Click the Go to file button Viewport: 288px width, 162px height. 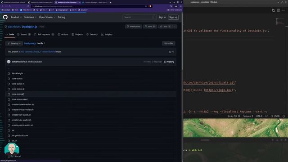tap(168, 43)
